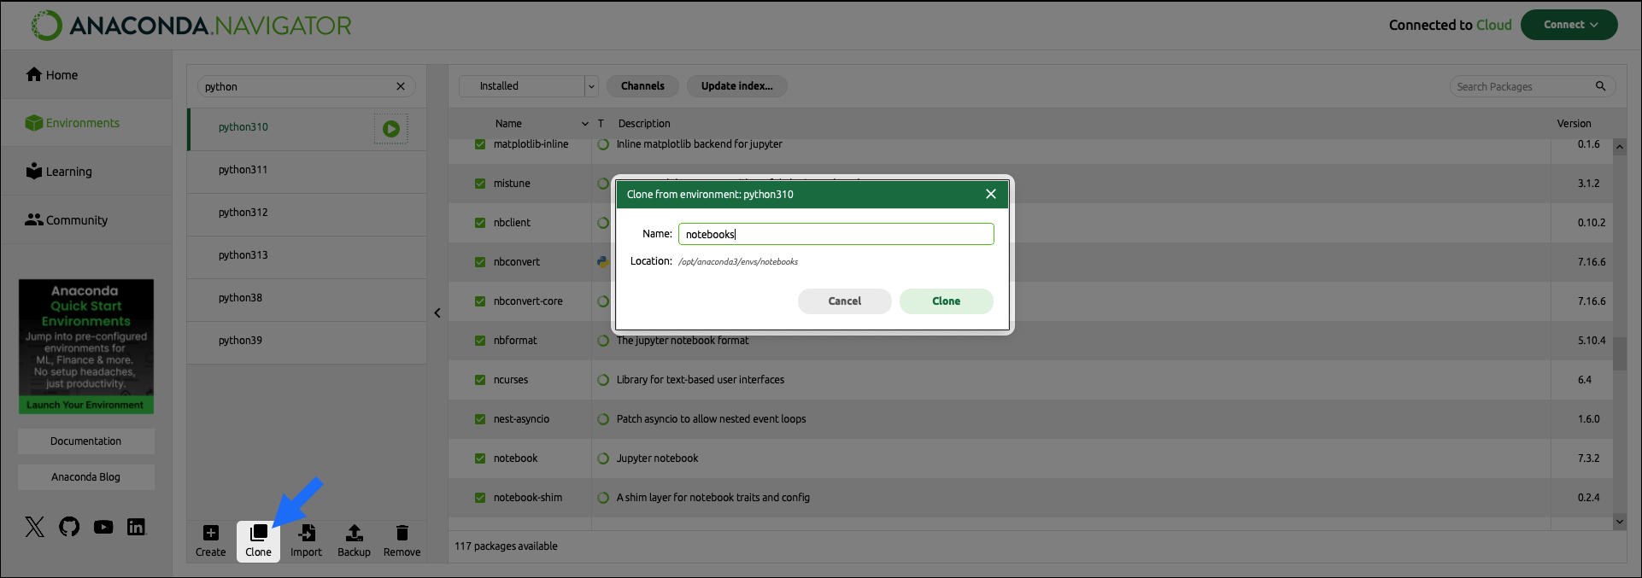Click status circle icon for nbformat
This screenshot has height=578, width=1642.
(603, 341)
